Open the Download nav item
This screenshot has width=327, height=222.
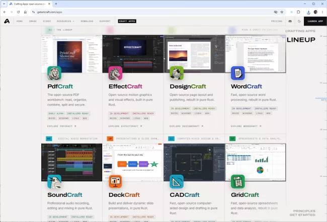[87, 21]
